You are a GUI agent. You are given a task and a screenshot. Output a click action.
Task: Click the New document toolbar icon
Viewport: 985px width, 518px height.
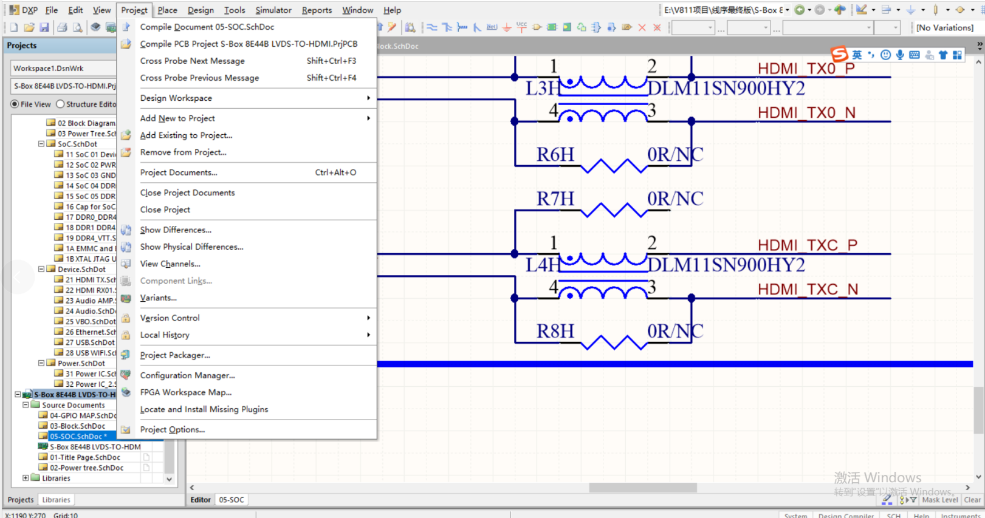13,27
